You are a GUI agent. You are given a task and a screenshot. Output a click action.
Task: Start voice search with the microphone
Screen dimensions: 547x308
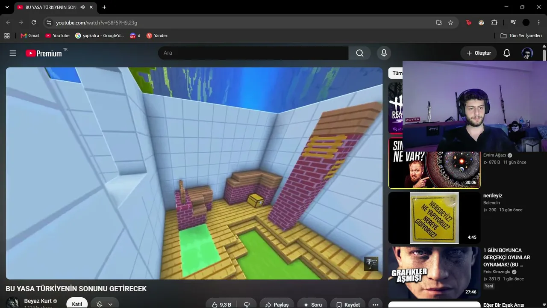[x=384, y=53]
